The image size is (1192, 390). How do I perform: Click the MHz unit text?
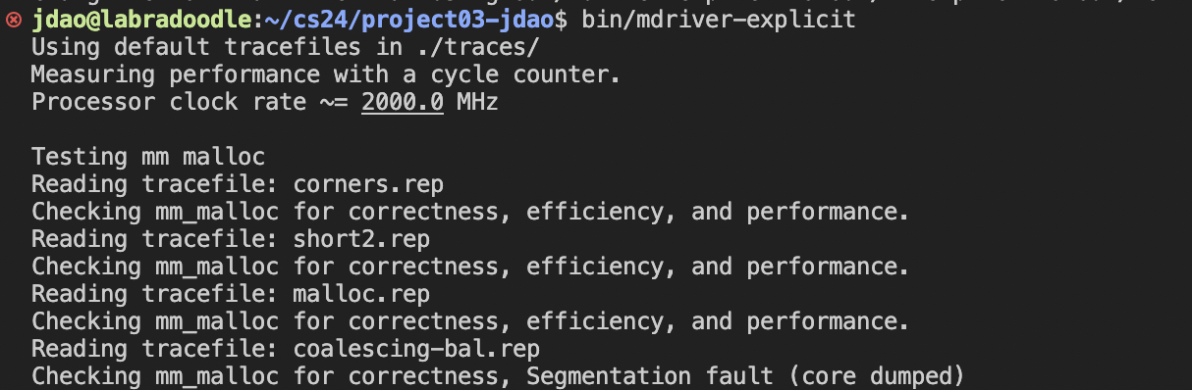(x=477, y=102)
